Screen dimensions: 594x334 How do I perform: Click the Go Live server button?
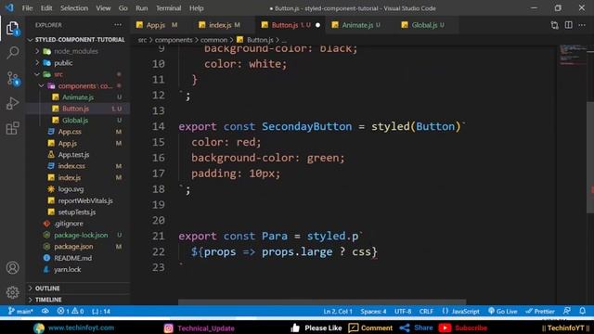click(503, 312)
